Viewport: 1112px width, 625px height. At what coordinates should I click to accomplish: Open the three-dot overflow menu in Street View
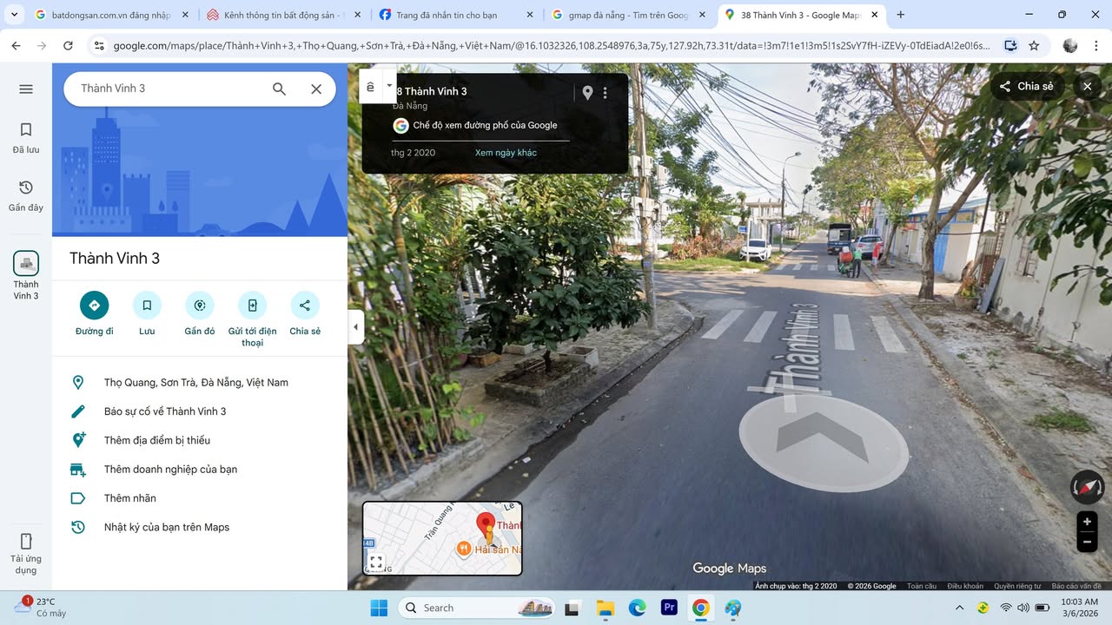coord(606,93)
